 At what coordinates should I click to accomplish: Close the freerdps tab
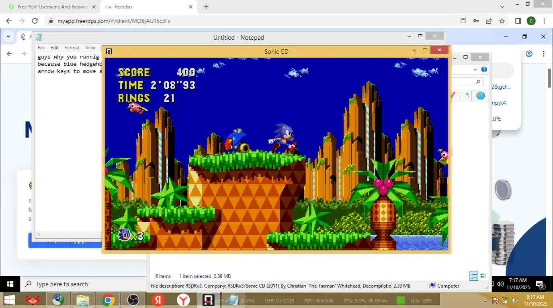coord(191,7)
